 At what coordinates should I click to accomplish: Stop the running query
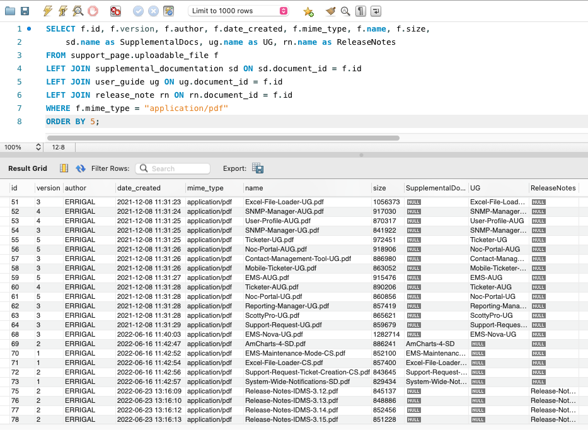[93, 11]
